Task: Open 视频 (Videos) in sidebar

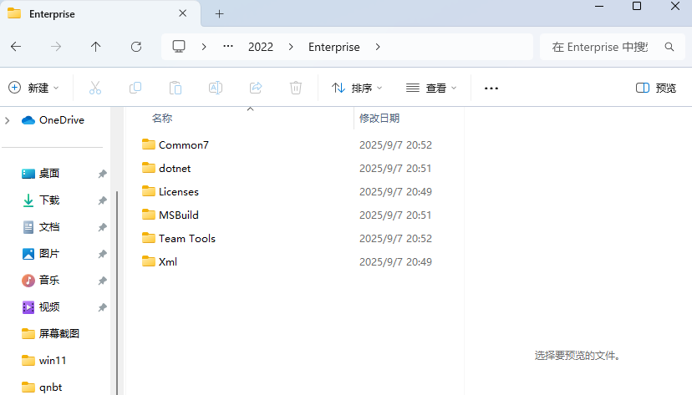Action: [41, 306]
